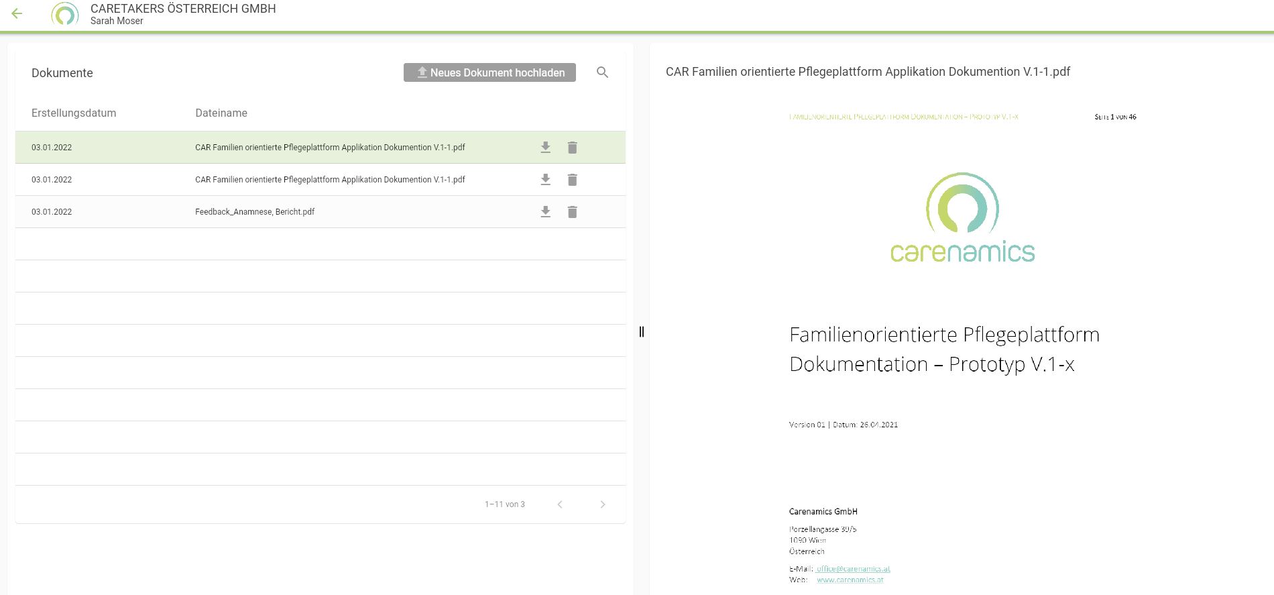This screenshot has width=1274, height=595.
Task: Click the preview title above the PDF
Action: (868, 72)
